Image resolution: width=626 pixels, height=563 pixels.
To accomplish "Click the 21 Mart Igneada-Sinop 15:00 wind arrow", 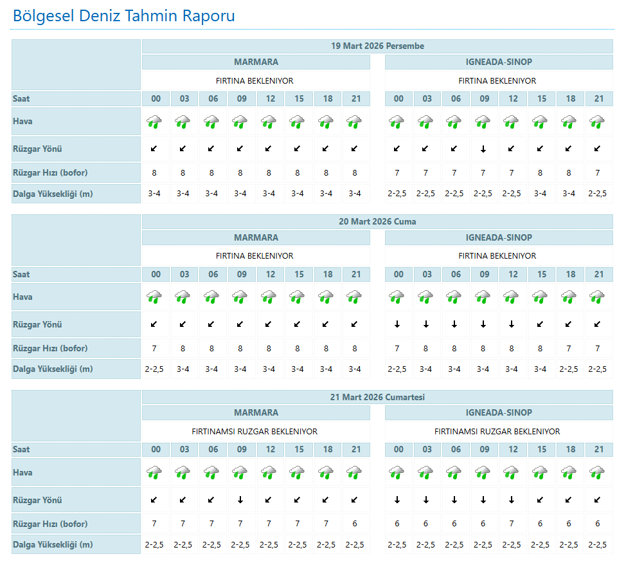I will pyautogui.click(x=540, y=499).
